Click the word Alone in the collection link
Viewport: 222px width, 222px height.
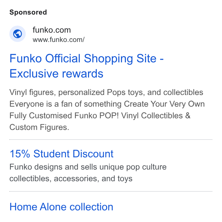coord(53,207)
